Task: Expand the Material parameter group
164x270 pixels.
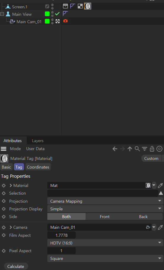Action: pos(11,185)
